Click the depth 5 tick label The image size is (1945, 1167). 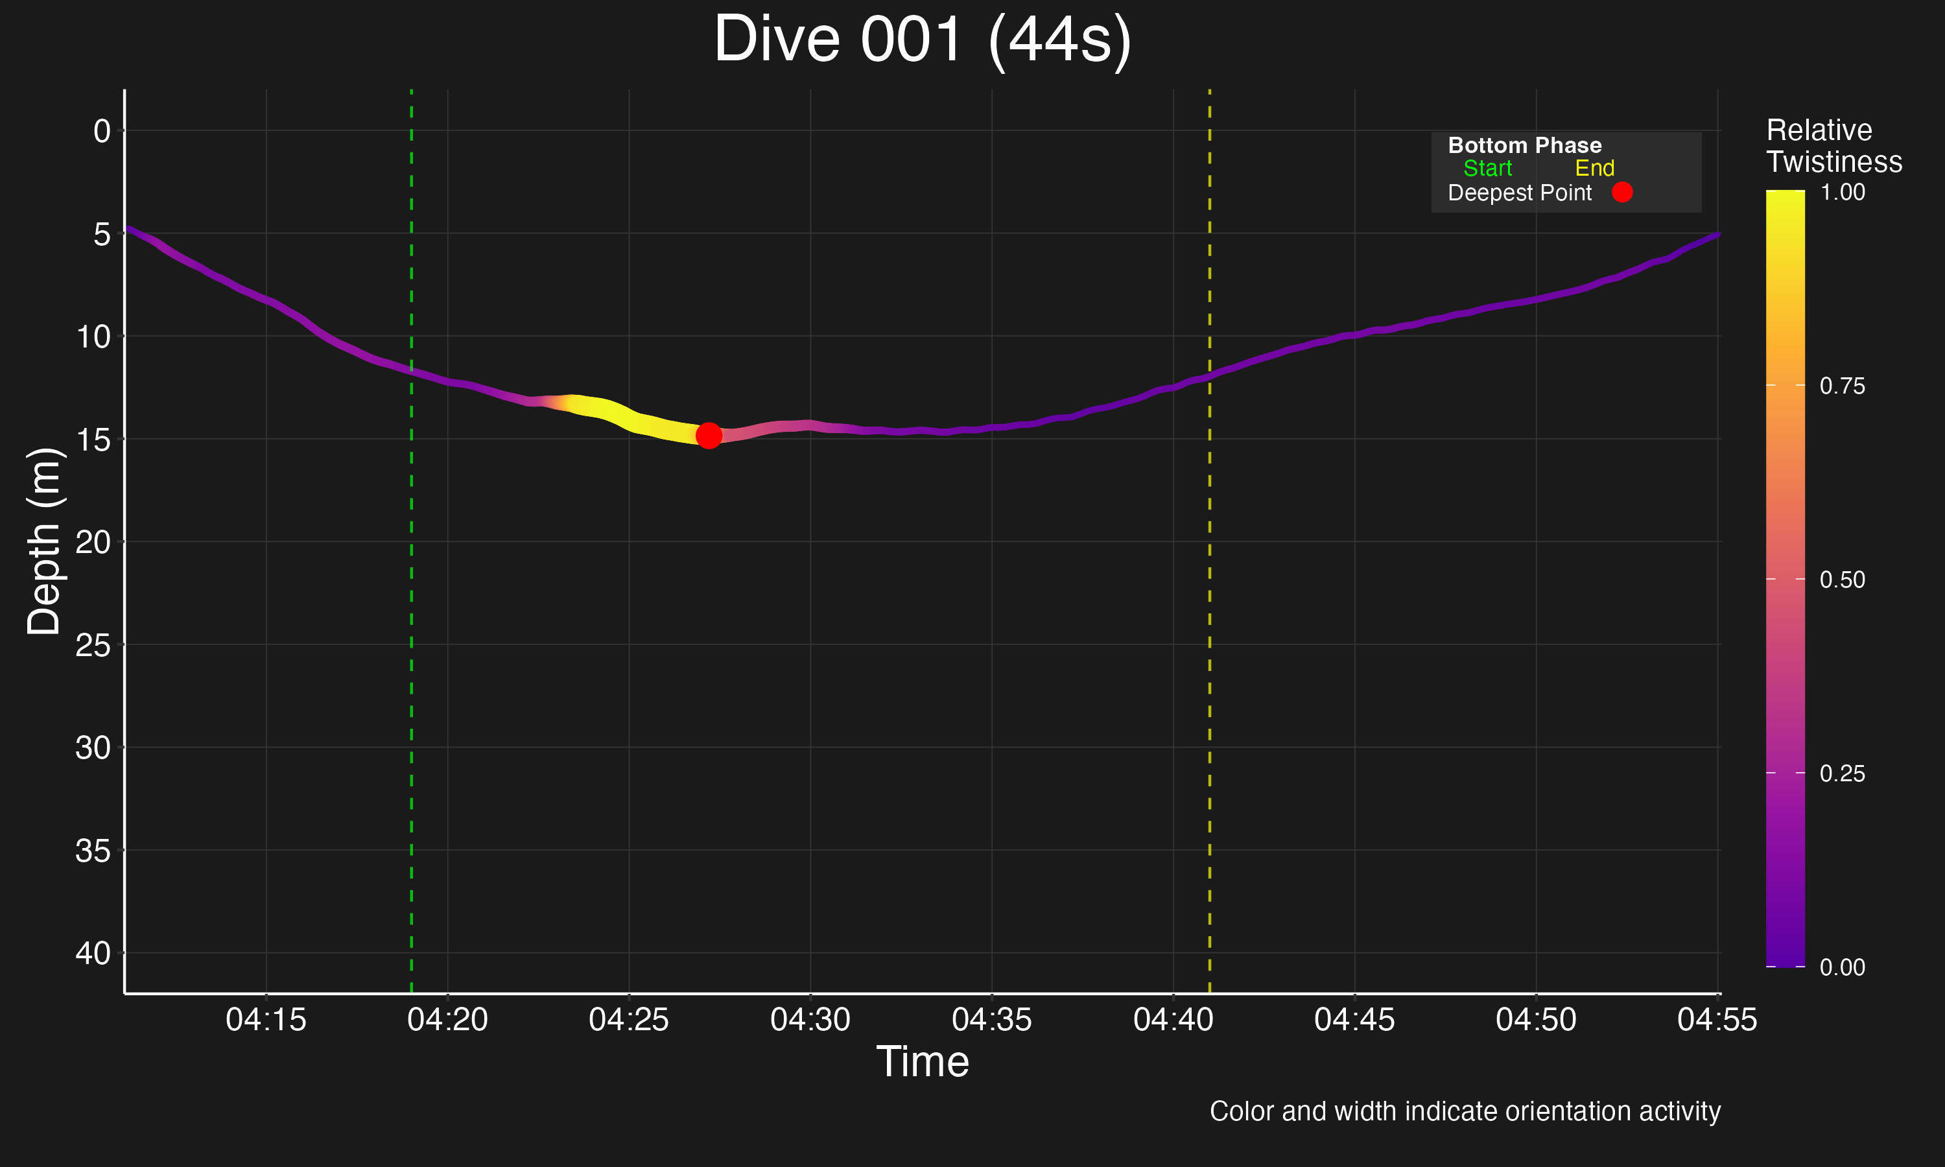click(102, 234)
